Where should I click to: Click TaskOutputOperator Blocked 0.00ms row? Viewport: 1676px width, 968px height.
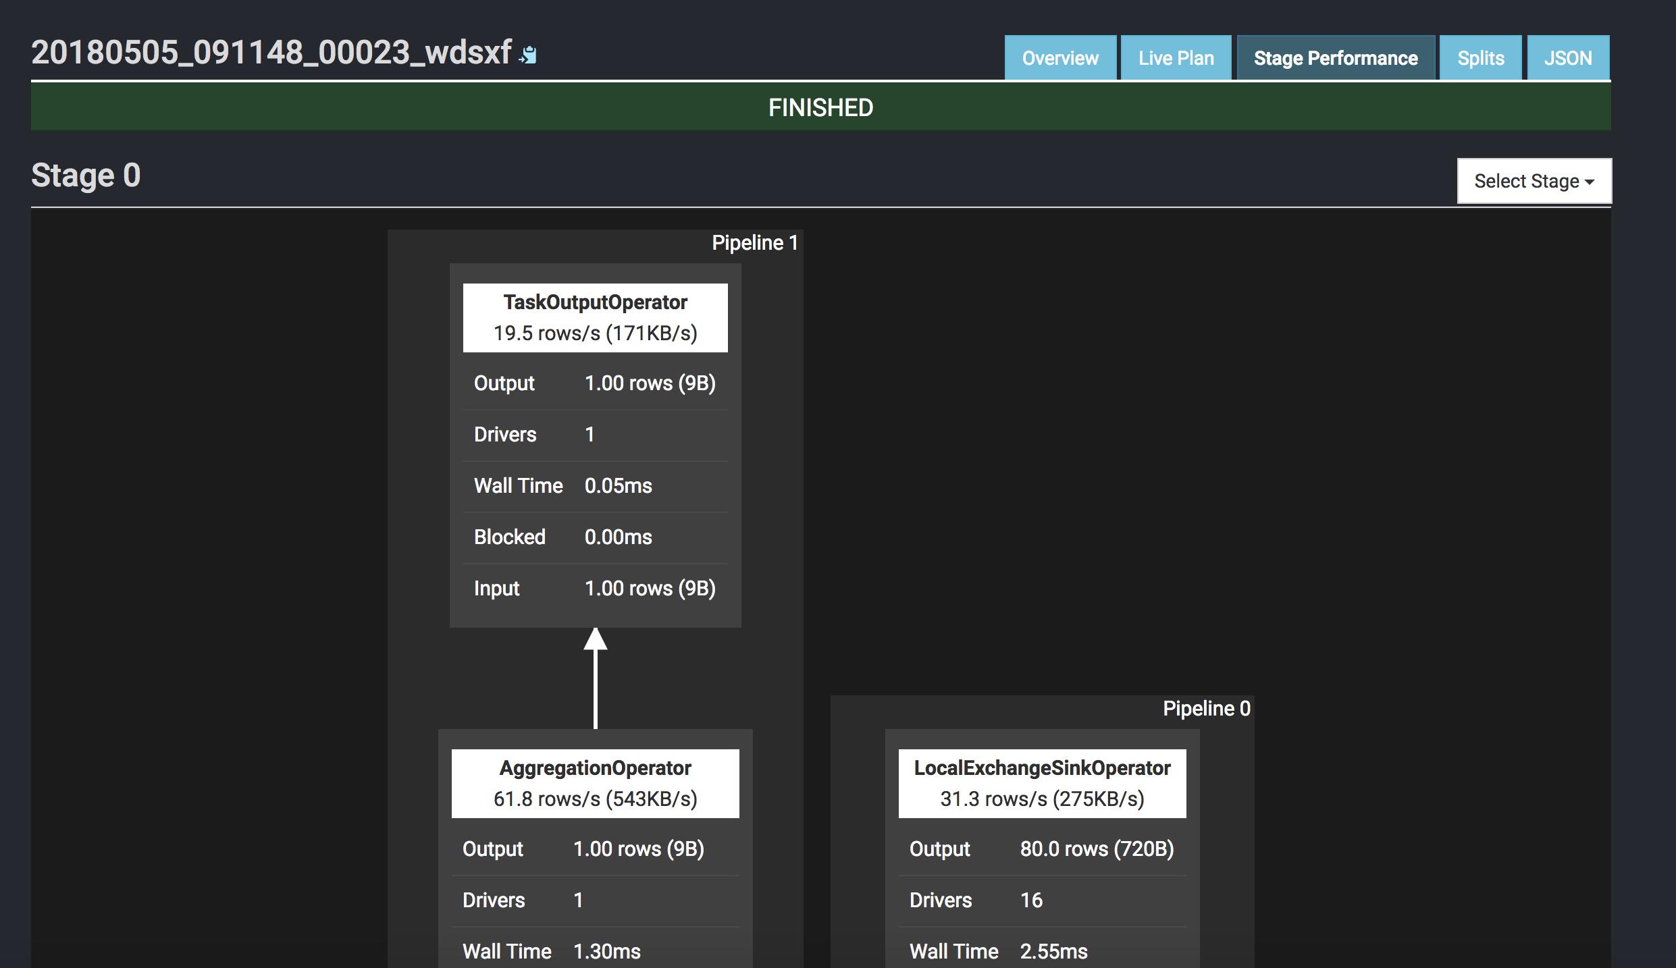[x=595, y=537]
